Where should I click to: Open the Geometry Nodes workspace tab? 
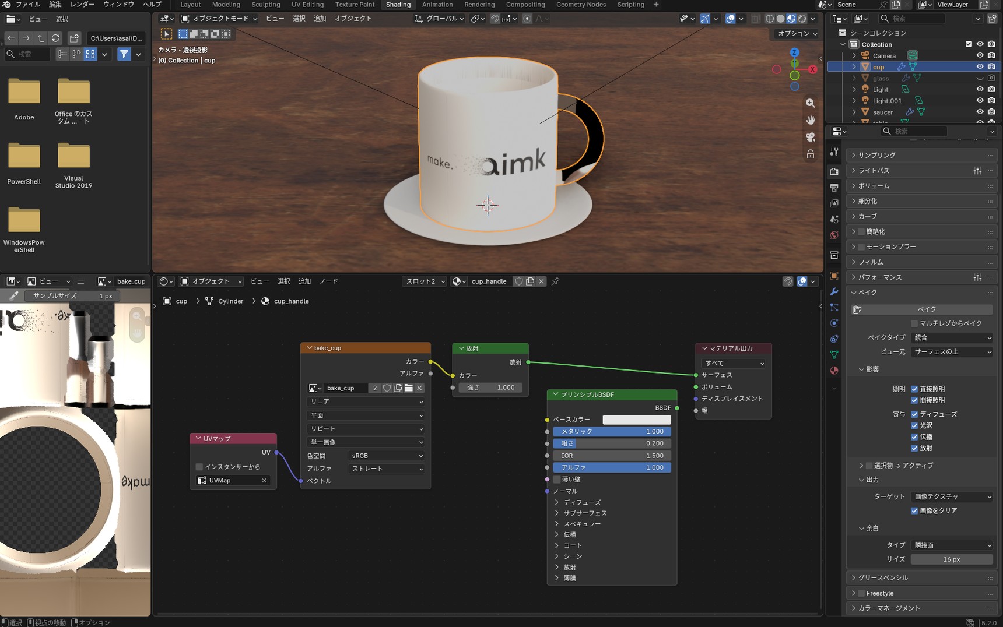[x=581, y=5]
